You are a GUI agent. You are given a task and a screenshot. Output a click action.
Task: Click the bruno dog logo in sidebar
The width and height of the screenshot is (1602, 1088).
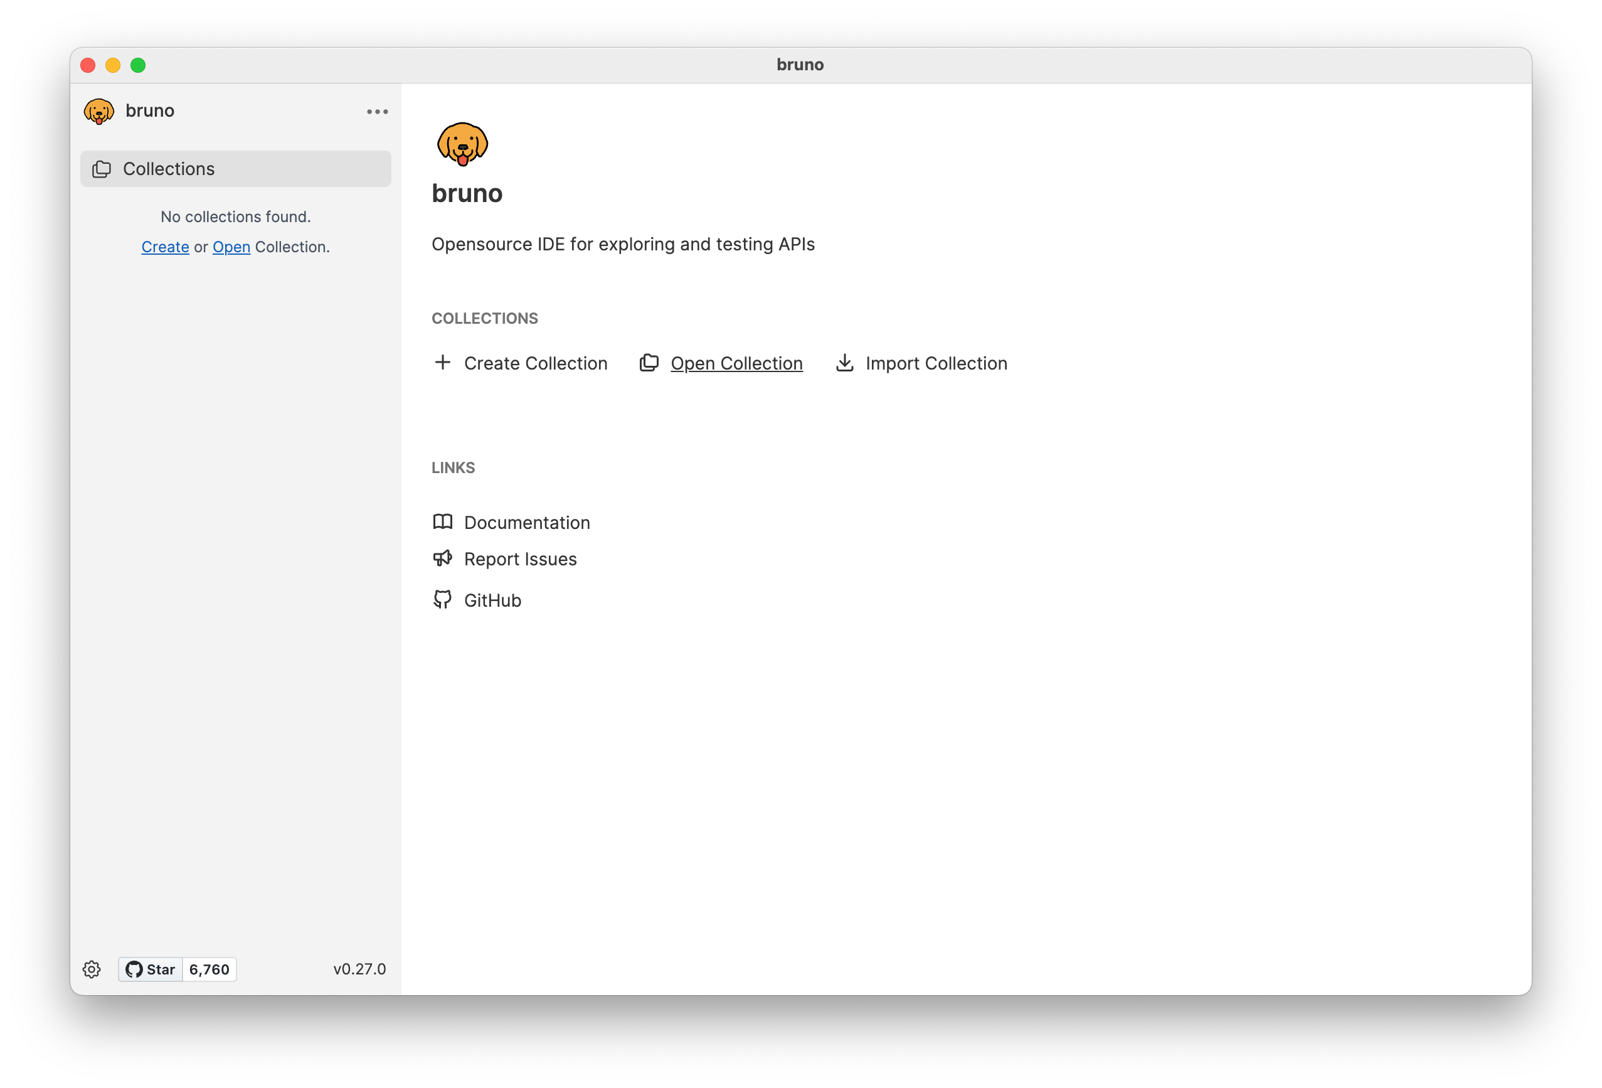[98, 111]
